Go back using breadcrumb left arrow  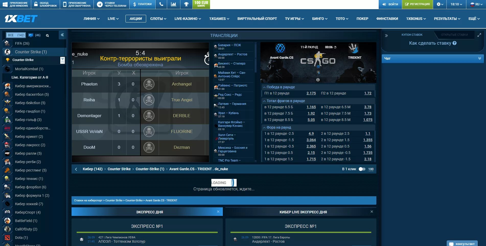tap(76, 169)
